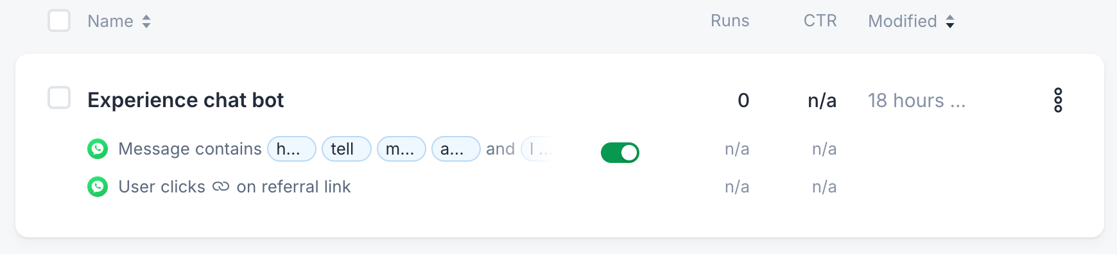Click the "tell" keyword tag
Viewport: 1117px width, 254px height.
point(347,149)
